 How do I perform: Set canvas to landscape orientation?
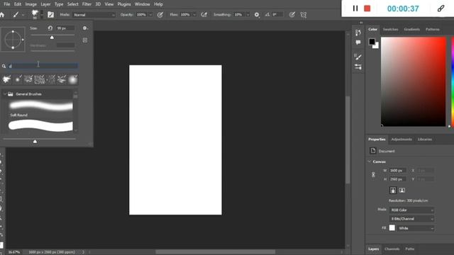click(x=402, y=191)
